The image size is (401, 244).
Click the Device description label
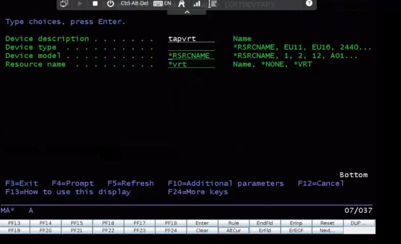[47, 39]
